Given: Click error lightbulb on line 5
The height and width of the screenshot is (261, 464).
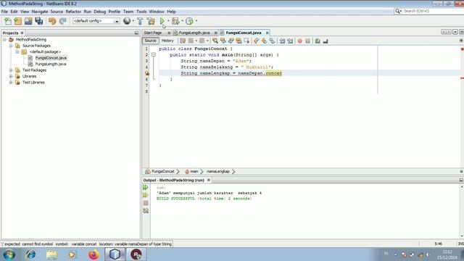Looking at the screenshot, I should click(x=146, y=73).
